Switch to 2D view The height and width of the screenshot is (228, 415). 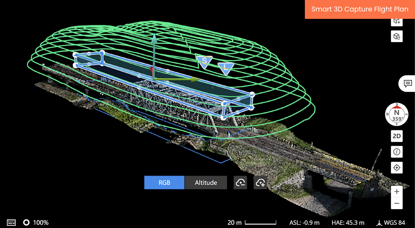pos(397,136)
